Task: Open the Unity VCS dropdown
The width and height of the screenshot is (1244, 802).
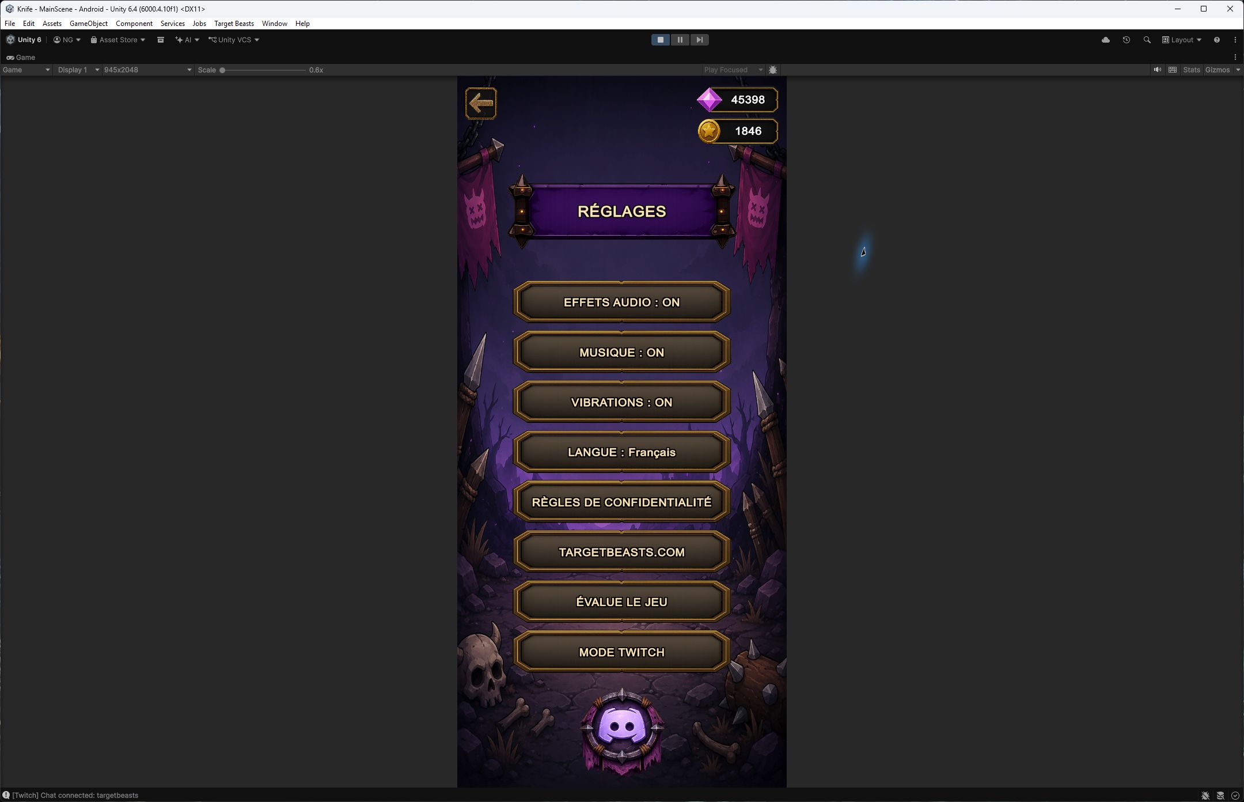Action: pyautogui.click(x=234, y=40)
